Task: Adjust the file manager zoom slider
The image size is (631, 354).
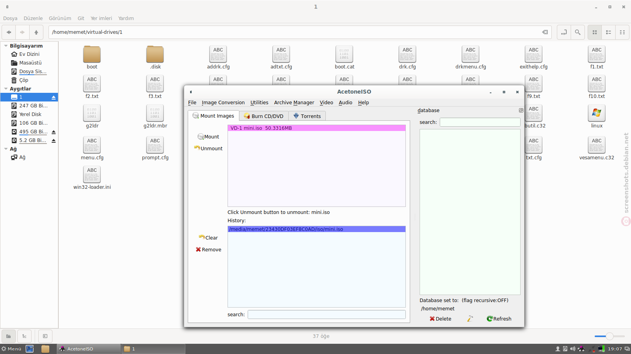Action: (x=610, y=336)
